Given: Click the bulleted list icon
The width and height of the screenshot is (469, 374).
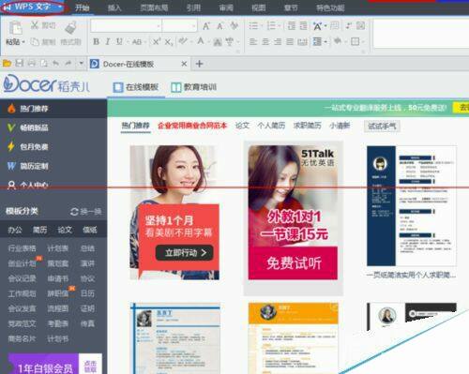Looking at the screenshot, I should pos(253,25).
